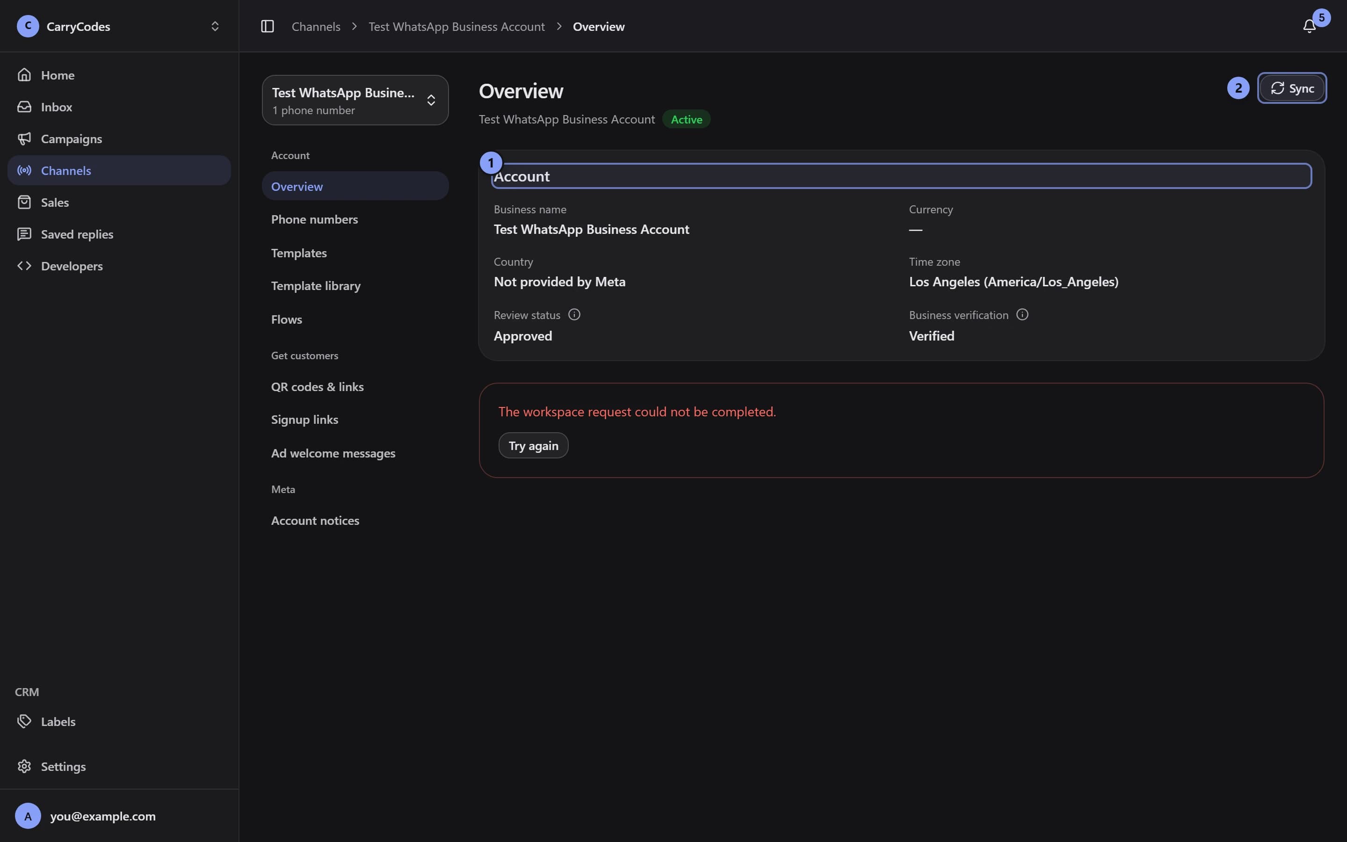This screenshot has width=1347, height=842.
Task: Click the Saved replies message icon
Action: pyautogui.click(x=24, y=234)
